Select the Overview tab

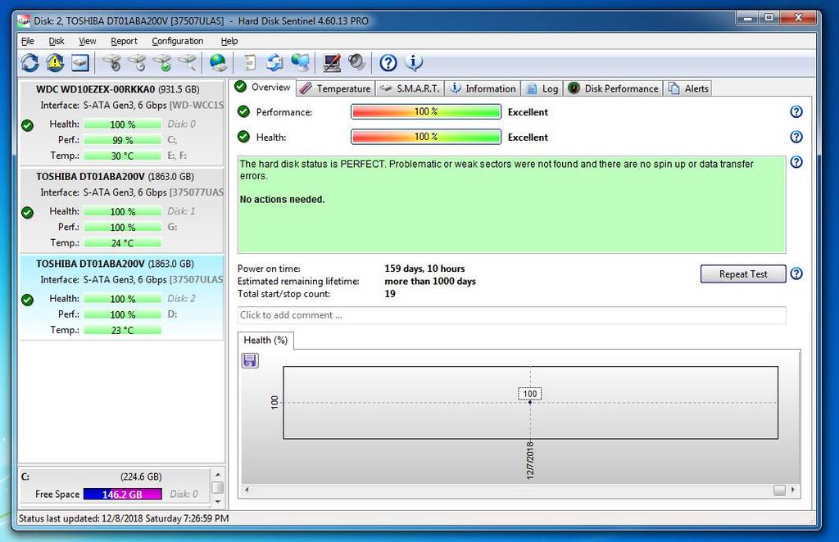click(x=263, y=87)
